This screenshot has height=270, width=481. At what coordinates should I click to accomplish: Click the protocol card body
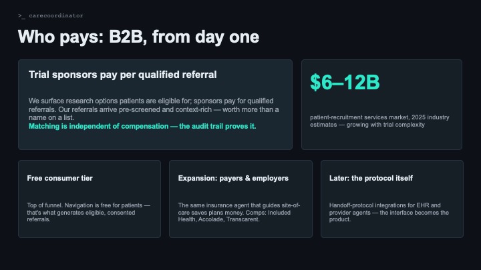click(x=391, y=229)
